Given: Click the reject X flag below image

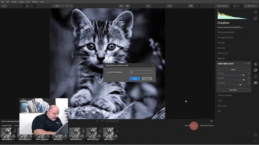Looking at the screenshot, I should coord(106,121).
